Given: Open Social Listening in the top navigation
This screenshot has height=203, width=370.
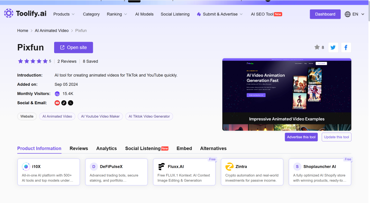Looking at the screenshot, I should pos(175,14).
